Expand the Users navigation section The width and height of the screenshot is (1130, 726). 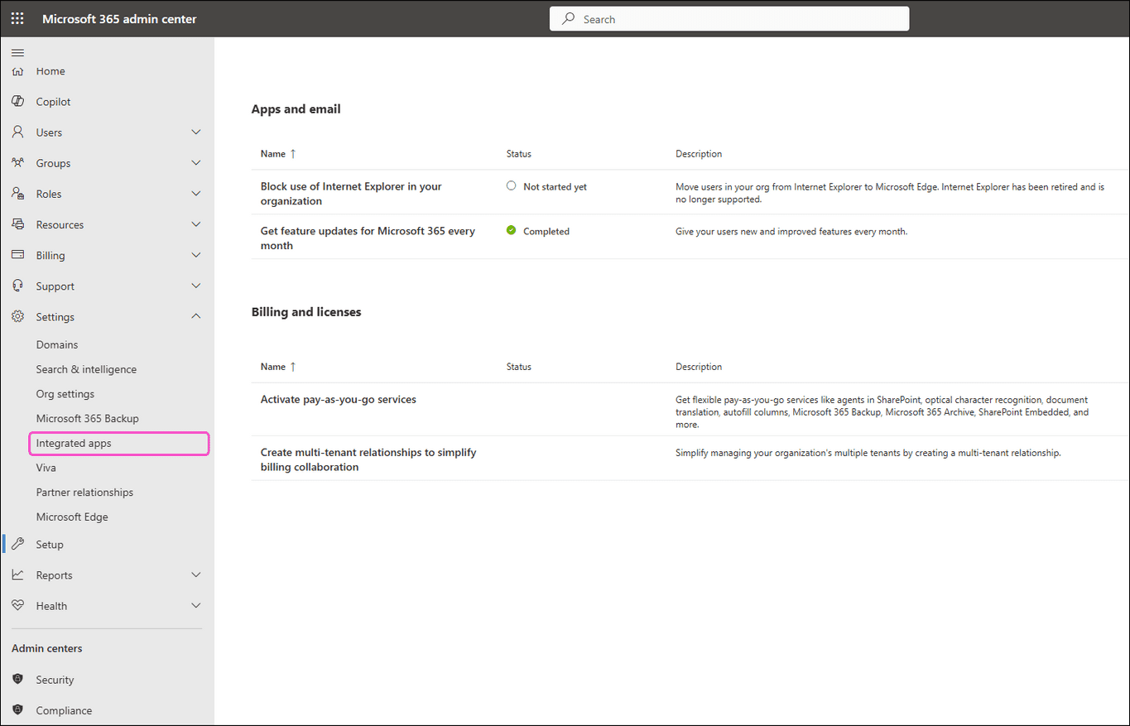196,132
